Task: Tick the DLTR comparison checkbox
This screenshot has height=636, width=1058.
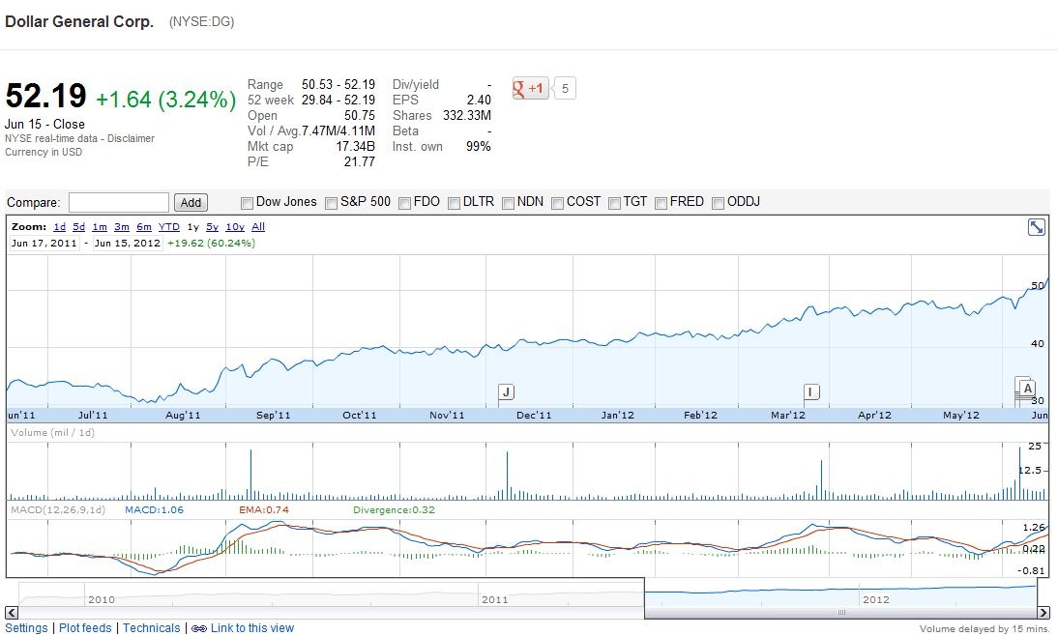Action: [x=455, y=203]
